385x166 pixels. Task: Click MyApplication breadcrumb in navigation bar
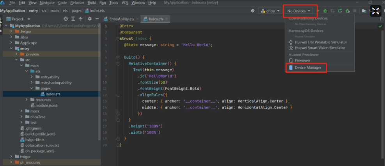point(12,11)
